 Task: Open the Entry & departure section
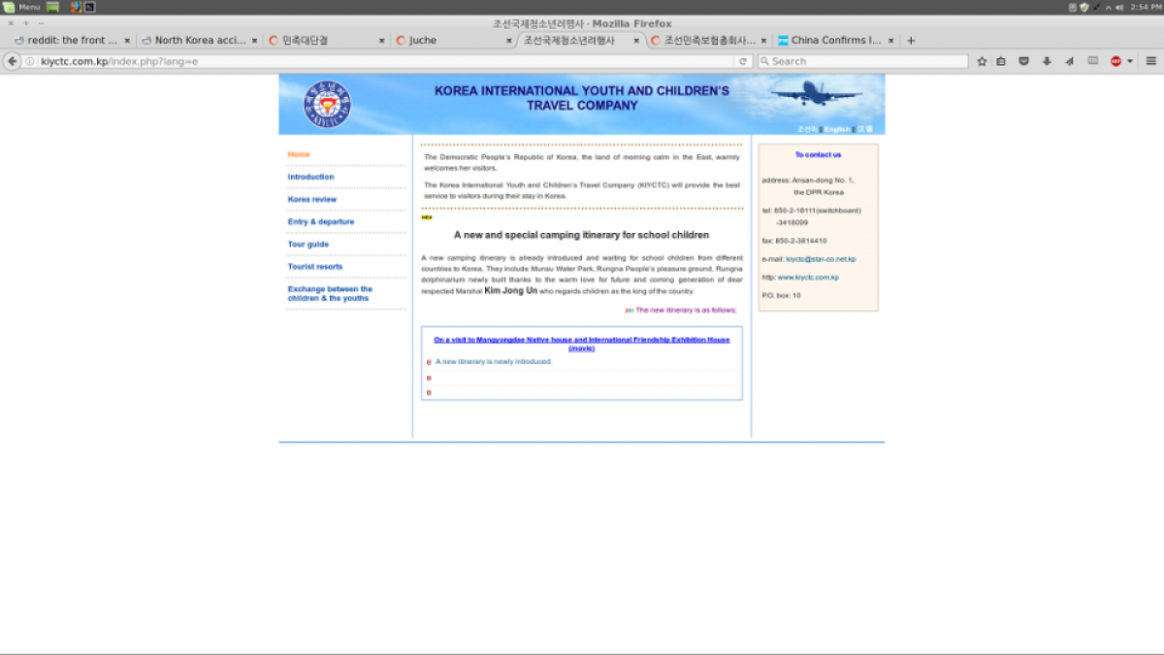pos(320,221)
